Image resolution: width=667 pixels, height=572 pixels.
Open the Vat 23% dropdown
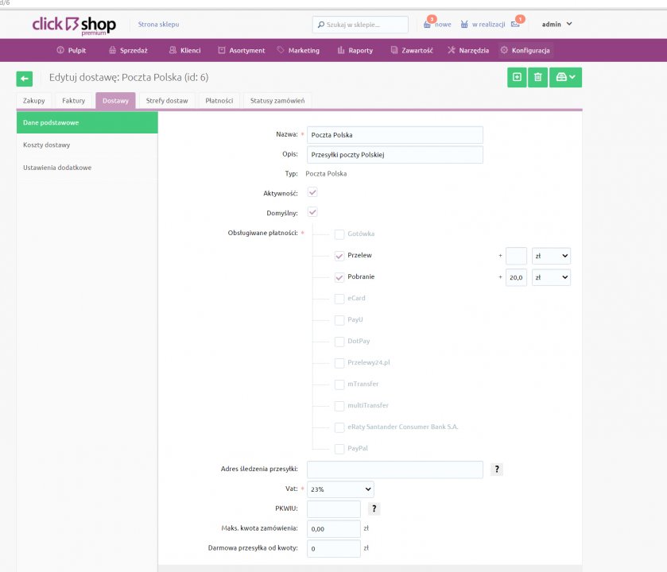tap(340, 489)
